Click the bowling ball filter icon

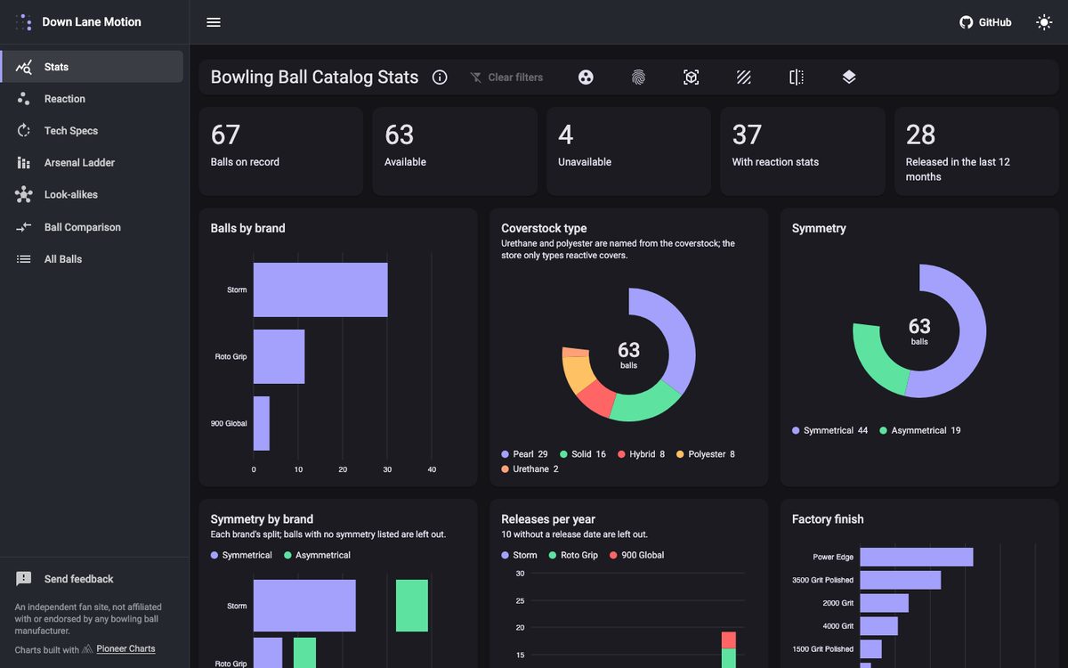(586, 77)
